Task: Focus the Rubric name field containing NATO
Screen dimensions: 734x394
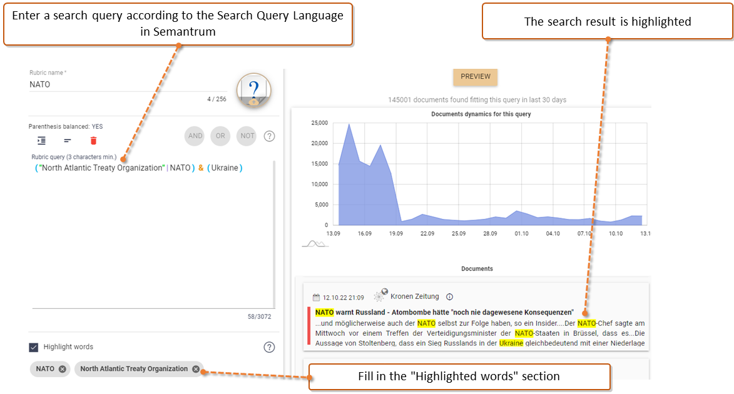Action: (128, 84)
